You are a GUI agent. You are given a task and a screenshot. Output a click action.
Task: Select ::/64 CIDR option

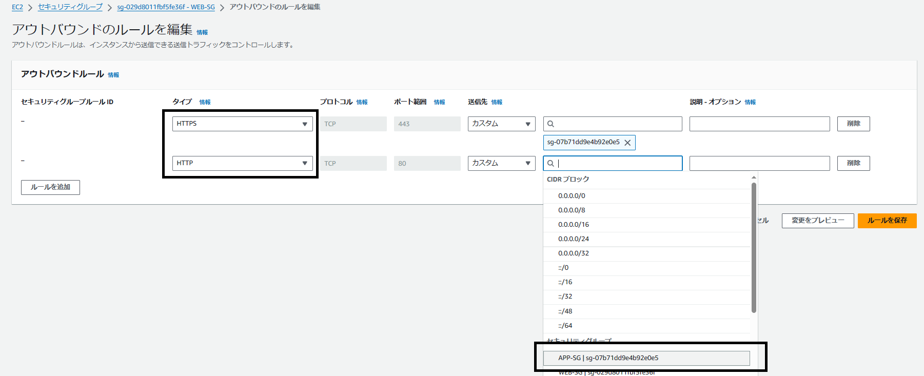[x=647, y=326]
